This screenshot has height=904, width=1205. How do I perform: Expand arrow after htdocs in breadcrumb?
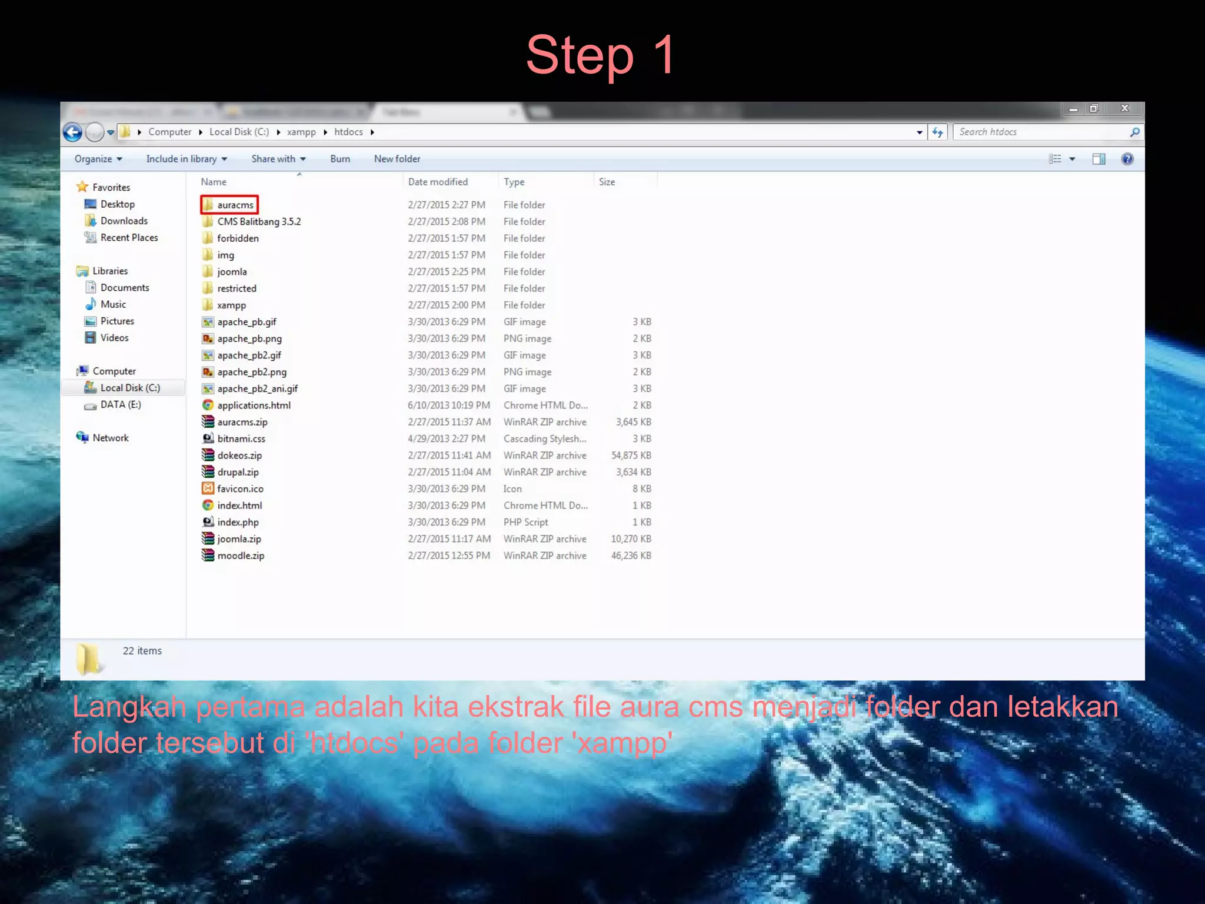tap(372, 132)
